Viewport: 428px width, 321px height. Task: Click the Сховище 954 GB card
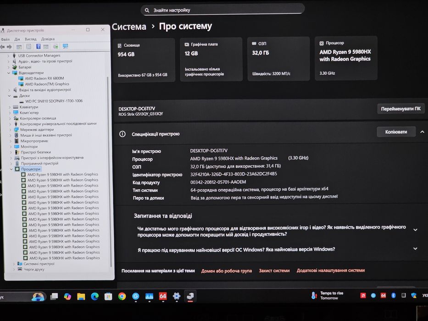[x=144, y=60]
